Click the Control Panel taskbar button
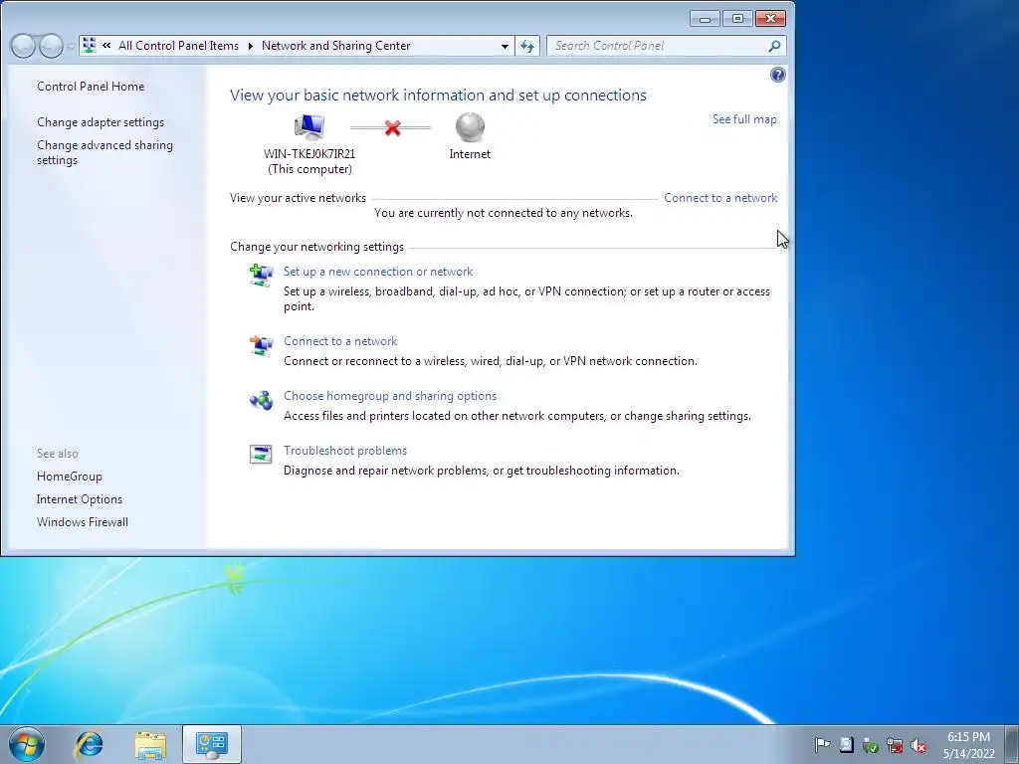This screenshot has width=1019, height=764. click(212, 744)
